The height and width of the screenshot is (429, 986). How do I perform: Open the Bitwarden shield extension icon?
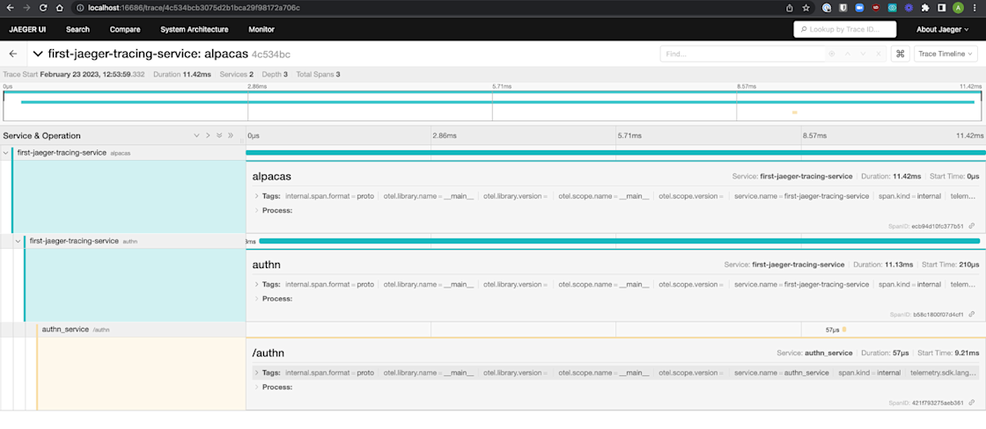click(843, 8)
